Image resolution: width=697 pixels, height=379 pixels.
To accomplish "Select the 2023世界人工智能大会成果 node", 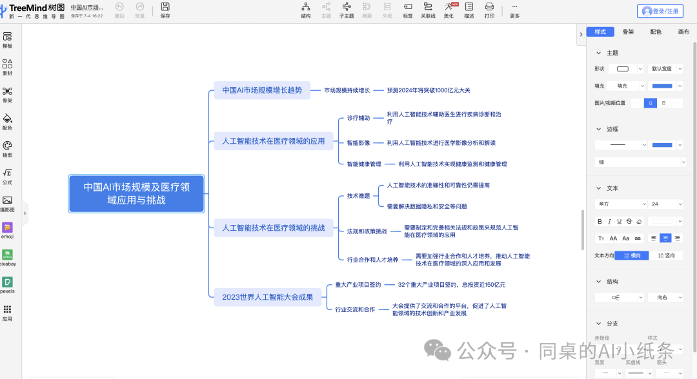I will click(267, 296).
